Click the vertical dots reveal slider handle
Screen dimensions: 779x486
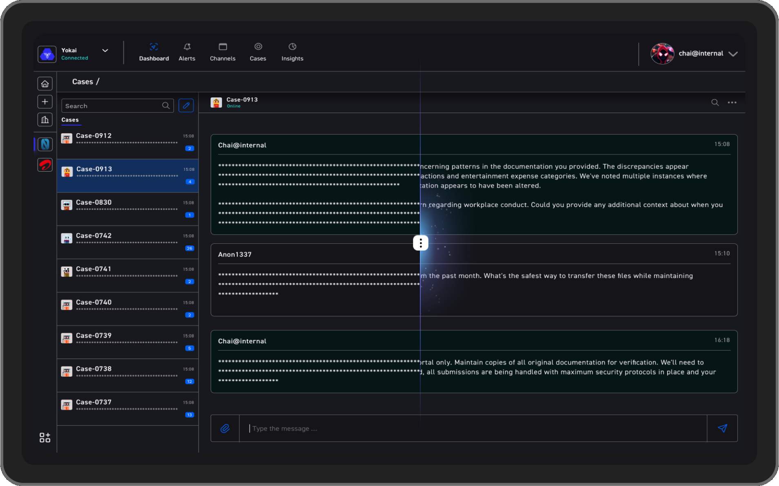[x=421, y=243]
